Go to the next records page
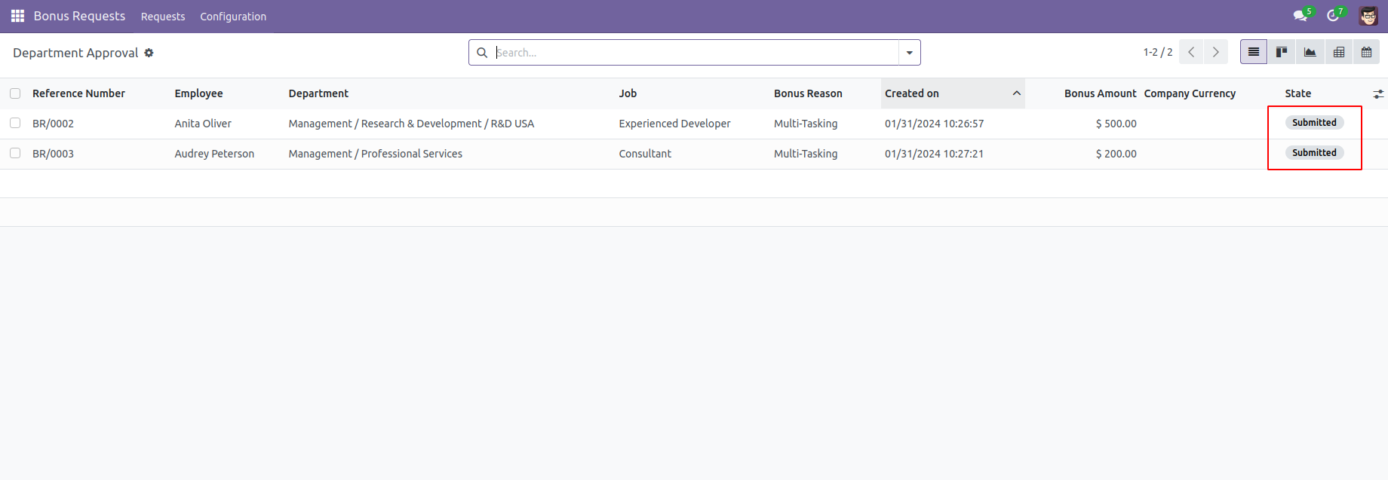This screenshot has height=480, width=1388. pos(1215,52)
